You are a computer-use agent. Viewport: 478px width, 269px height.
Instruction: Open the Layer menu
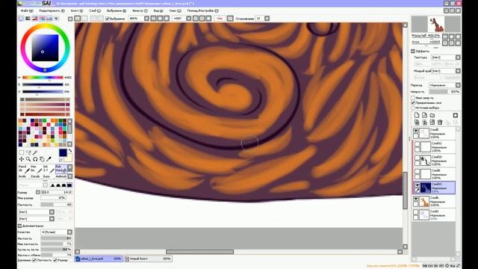tap(95, 10)
